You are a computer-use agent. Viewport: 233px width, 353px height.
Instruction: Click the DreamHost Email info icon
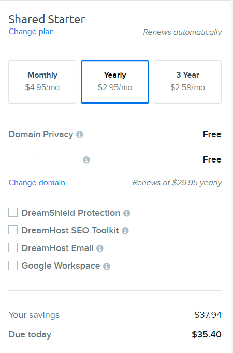point(100,248)
